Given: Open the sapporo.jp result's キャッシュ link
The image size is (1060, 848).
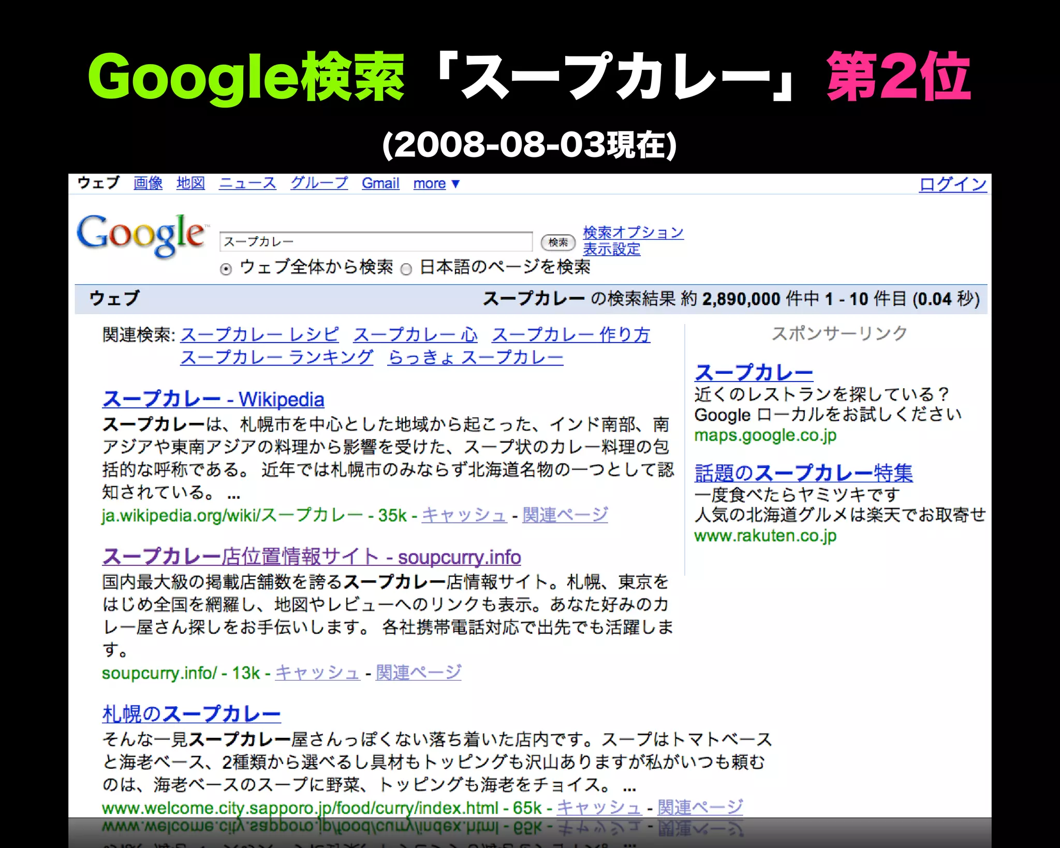Looking at the screenshot, I should coord(599,808).
